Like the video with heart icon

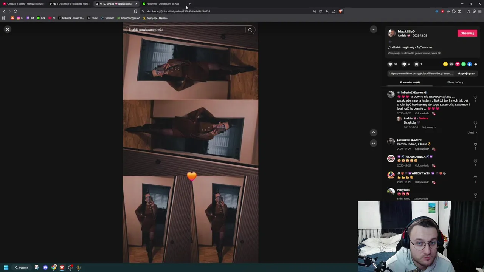coord(390,64)
